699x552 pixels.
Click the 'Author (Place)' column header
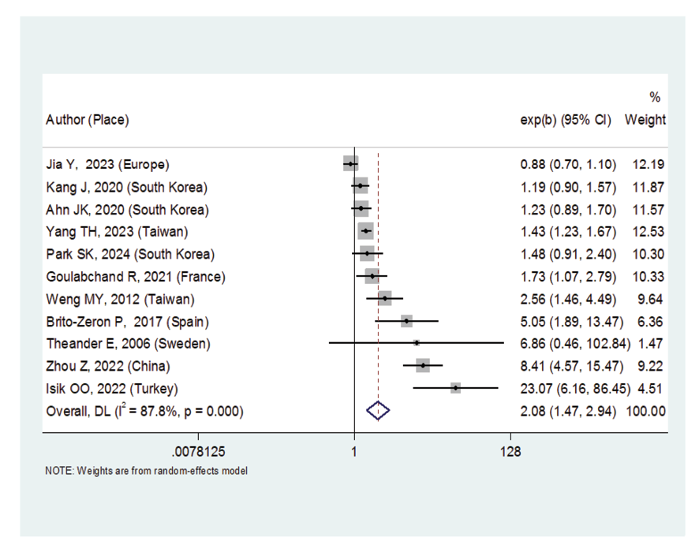87,121
